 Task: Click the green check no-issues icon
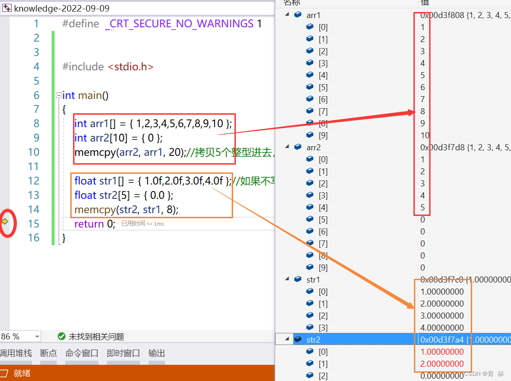(x=62, y=336)
